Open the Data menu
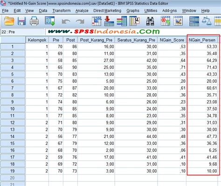This screenshot has height=186, width=221. point(43,11)
